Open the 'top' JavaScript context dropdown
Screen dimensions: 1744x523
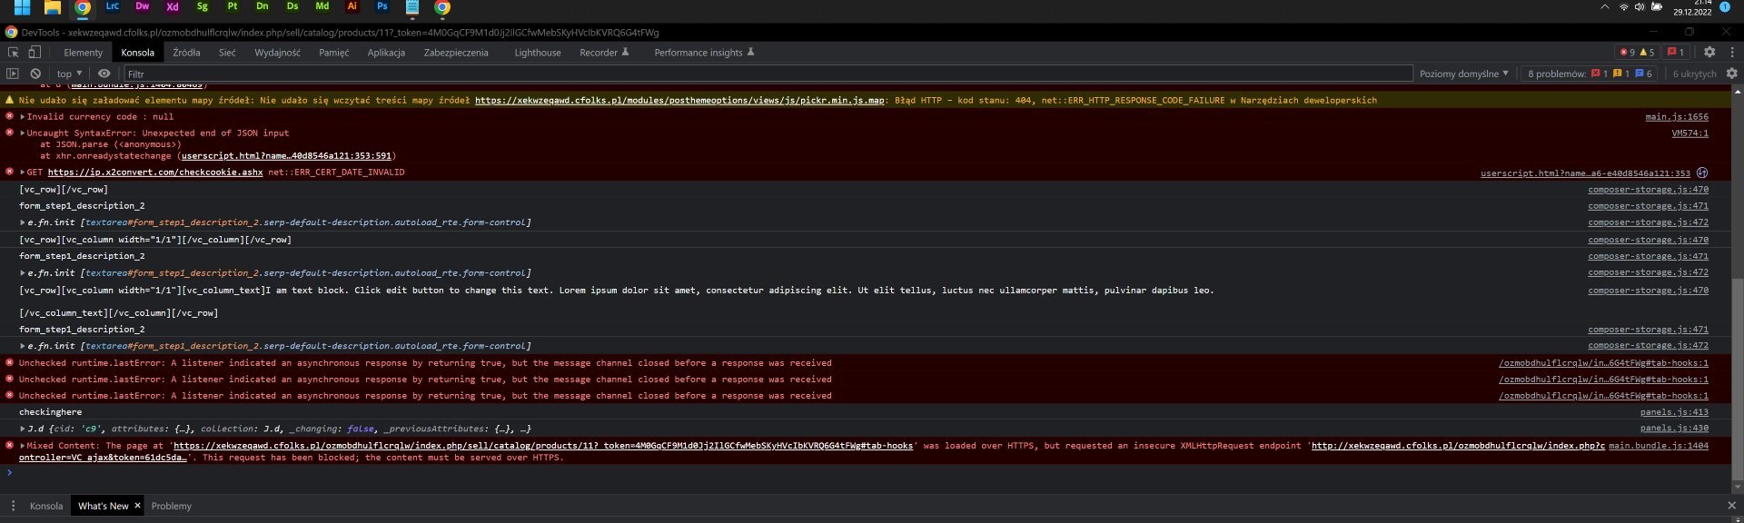69,74
